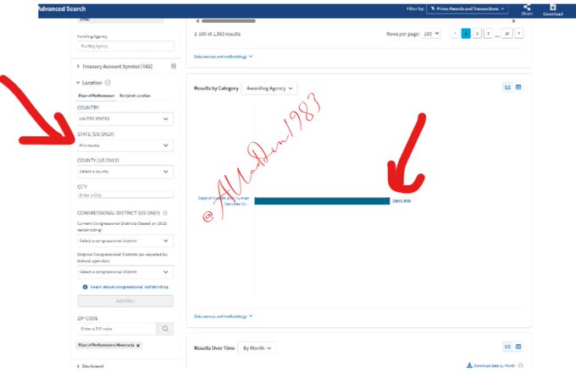Remove the Place of Performance Minnesota filter chip
This screenshot has height=383, width=576.
pyautogui.click(x=138, y=346)
